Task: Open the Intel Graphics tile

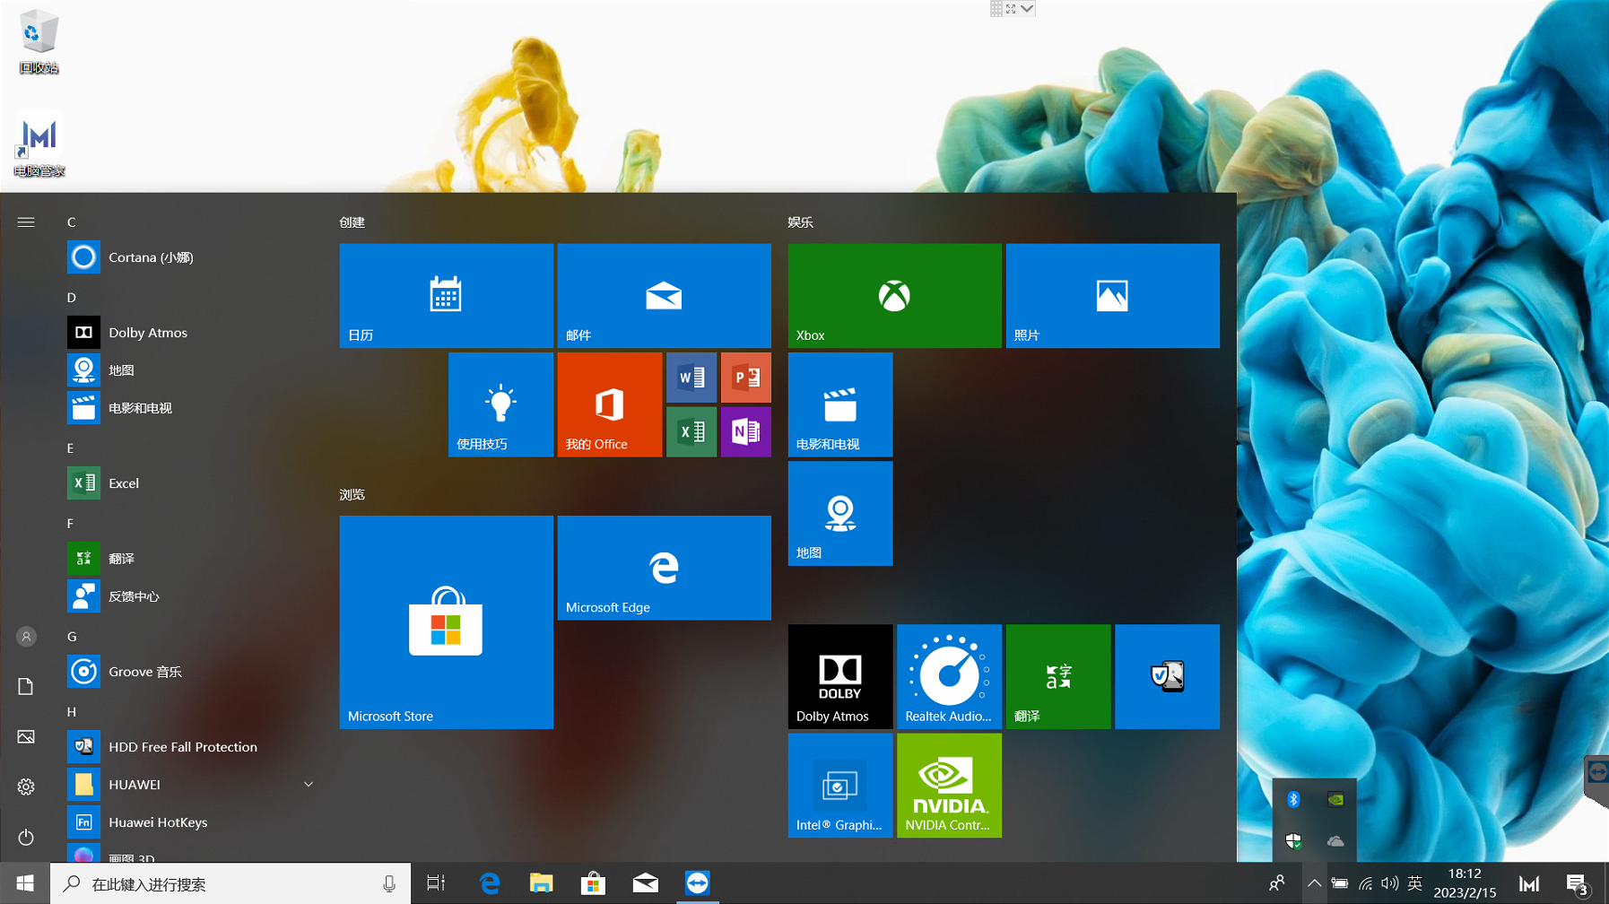Action: tap(840, 786)
